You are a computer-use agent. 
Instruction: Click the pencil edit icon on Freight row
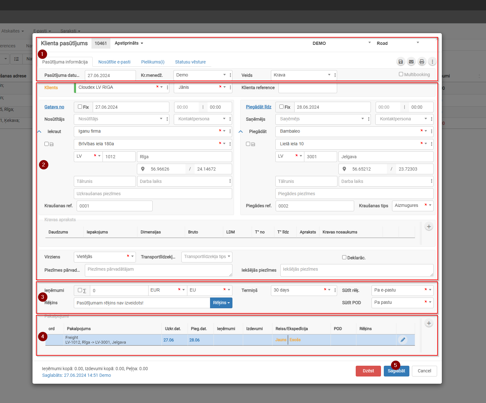point(403,340)
